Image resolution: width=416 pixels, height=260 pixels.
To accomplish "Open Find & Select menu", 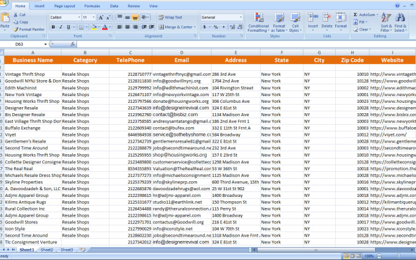I will (x=400, y=22).
